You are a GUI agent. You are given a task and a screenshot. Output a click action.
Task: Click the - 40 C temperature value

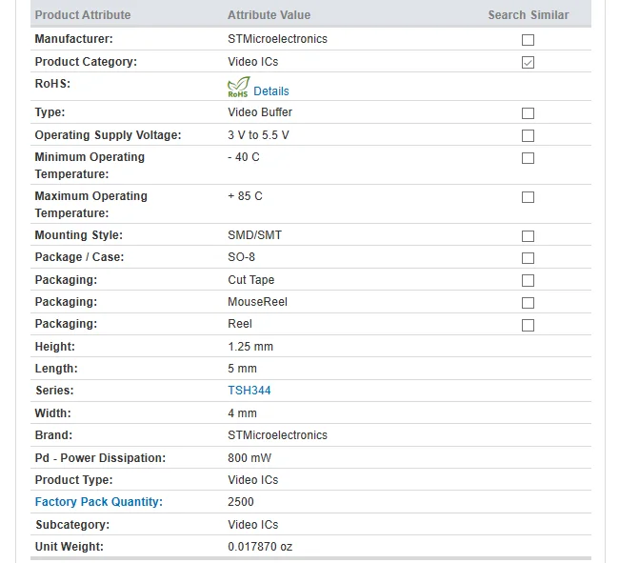(x=244, y=157)
